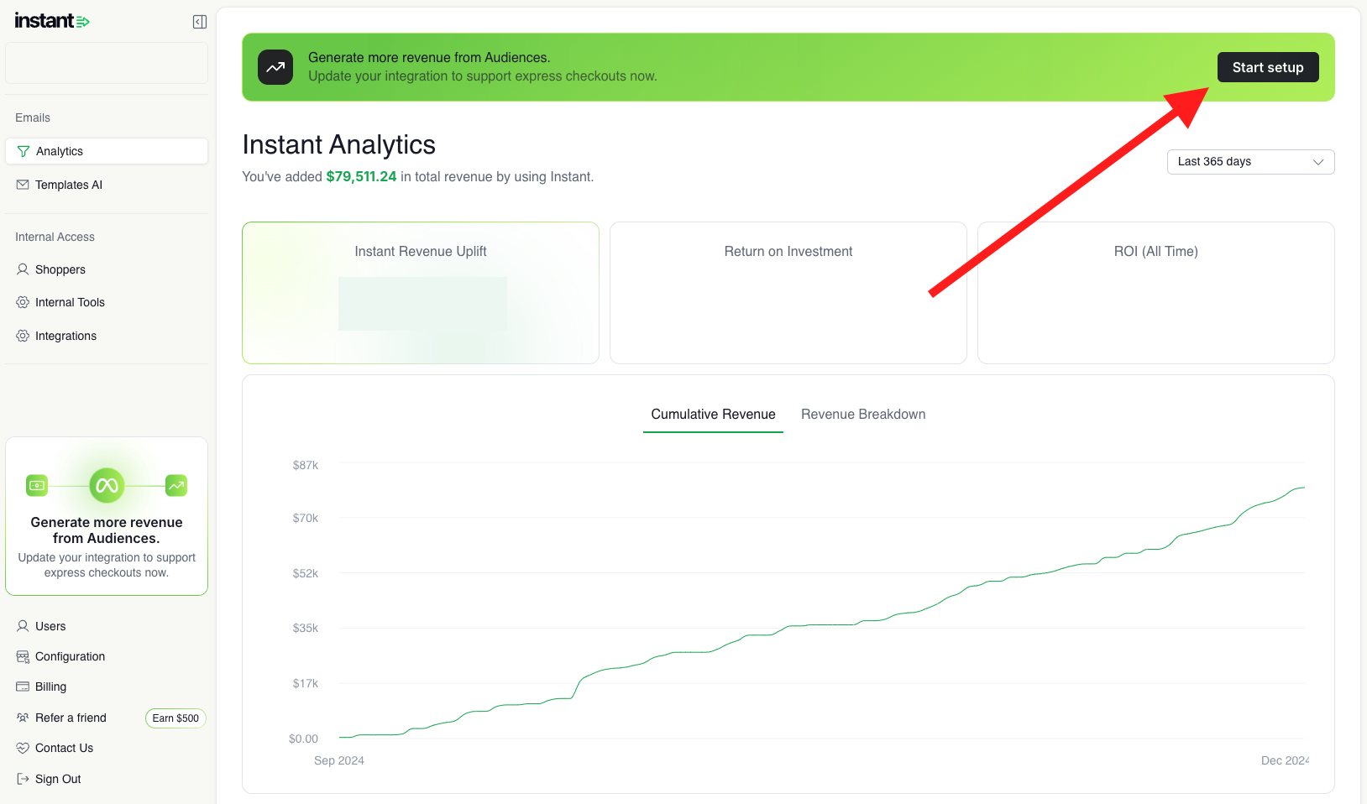Click the Shoppers person icon
The height and width of the screenshot is (804, 1367).
[23, 269]
